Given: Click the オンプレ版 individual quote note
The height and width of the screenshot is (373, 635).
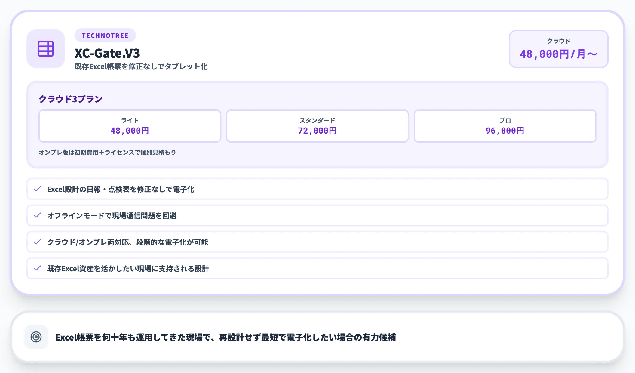Looking at the screenshot, I should tap(107, 152).
